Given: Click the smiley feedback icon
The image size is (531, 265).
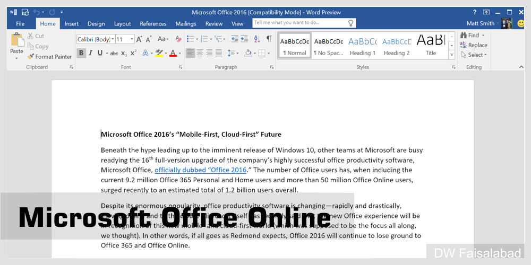Looking at the screenshot, I should (521, 24).
